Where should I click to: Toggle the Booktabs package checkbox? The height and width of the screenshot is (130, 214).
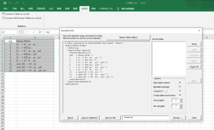(x=180, y=87)
